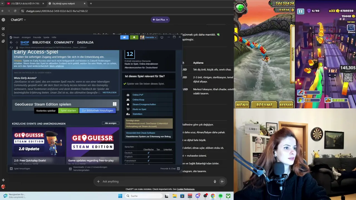Click the plus attach icon in ChatGPT prompt

[98, 181]
